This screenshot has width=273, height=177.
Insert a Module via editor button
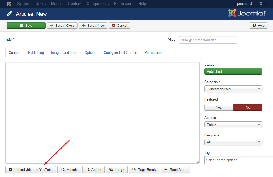(69, 170)
